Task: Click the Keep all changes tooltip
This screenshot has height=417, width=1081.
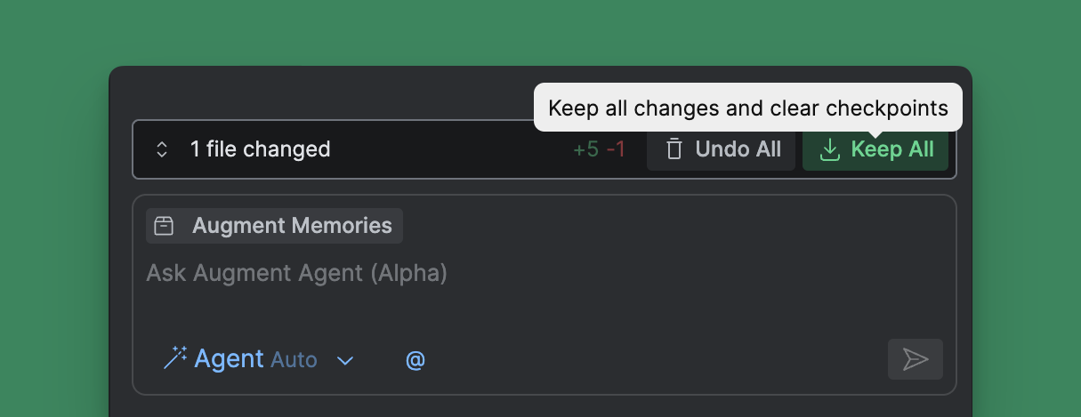Action: coord(747,108)
